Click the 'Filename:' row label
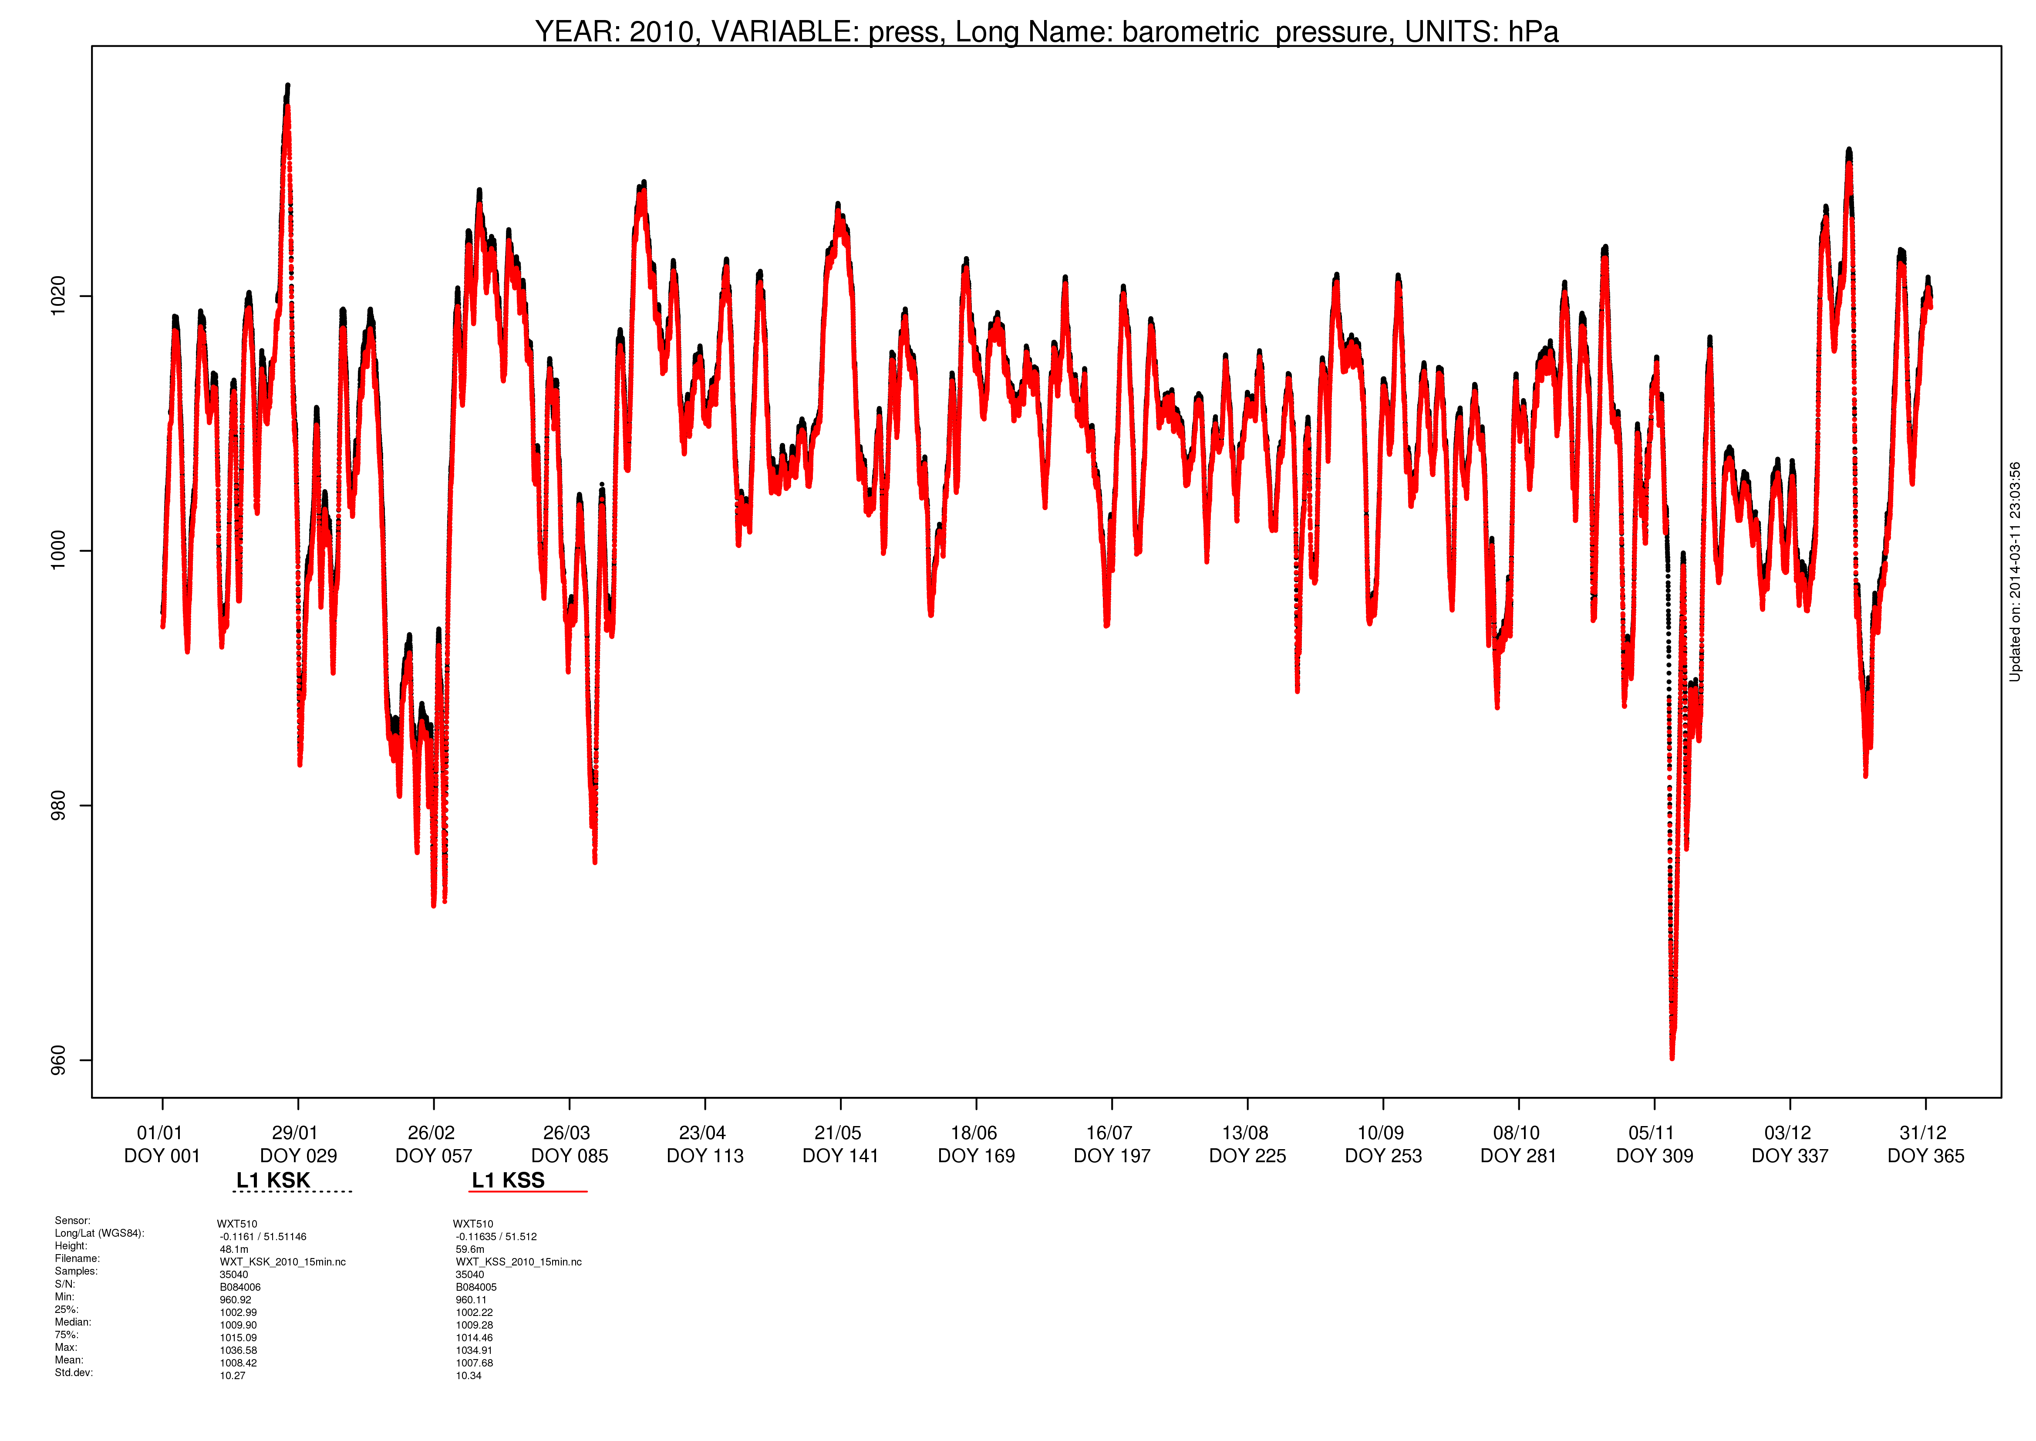 (77, 1258)
